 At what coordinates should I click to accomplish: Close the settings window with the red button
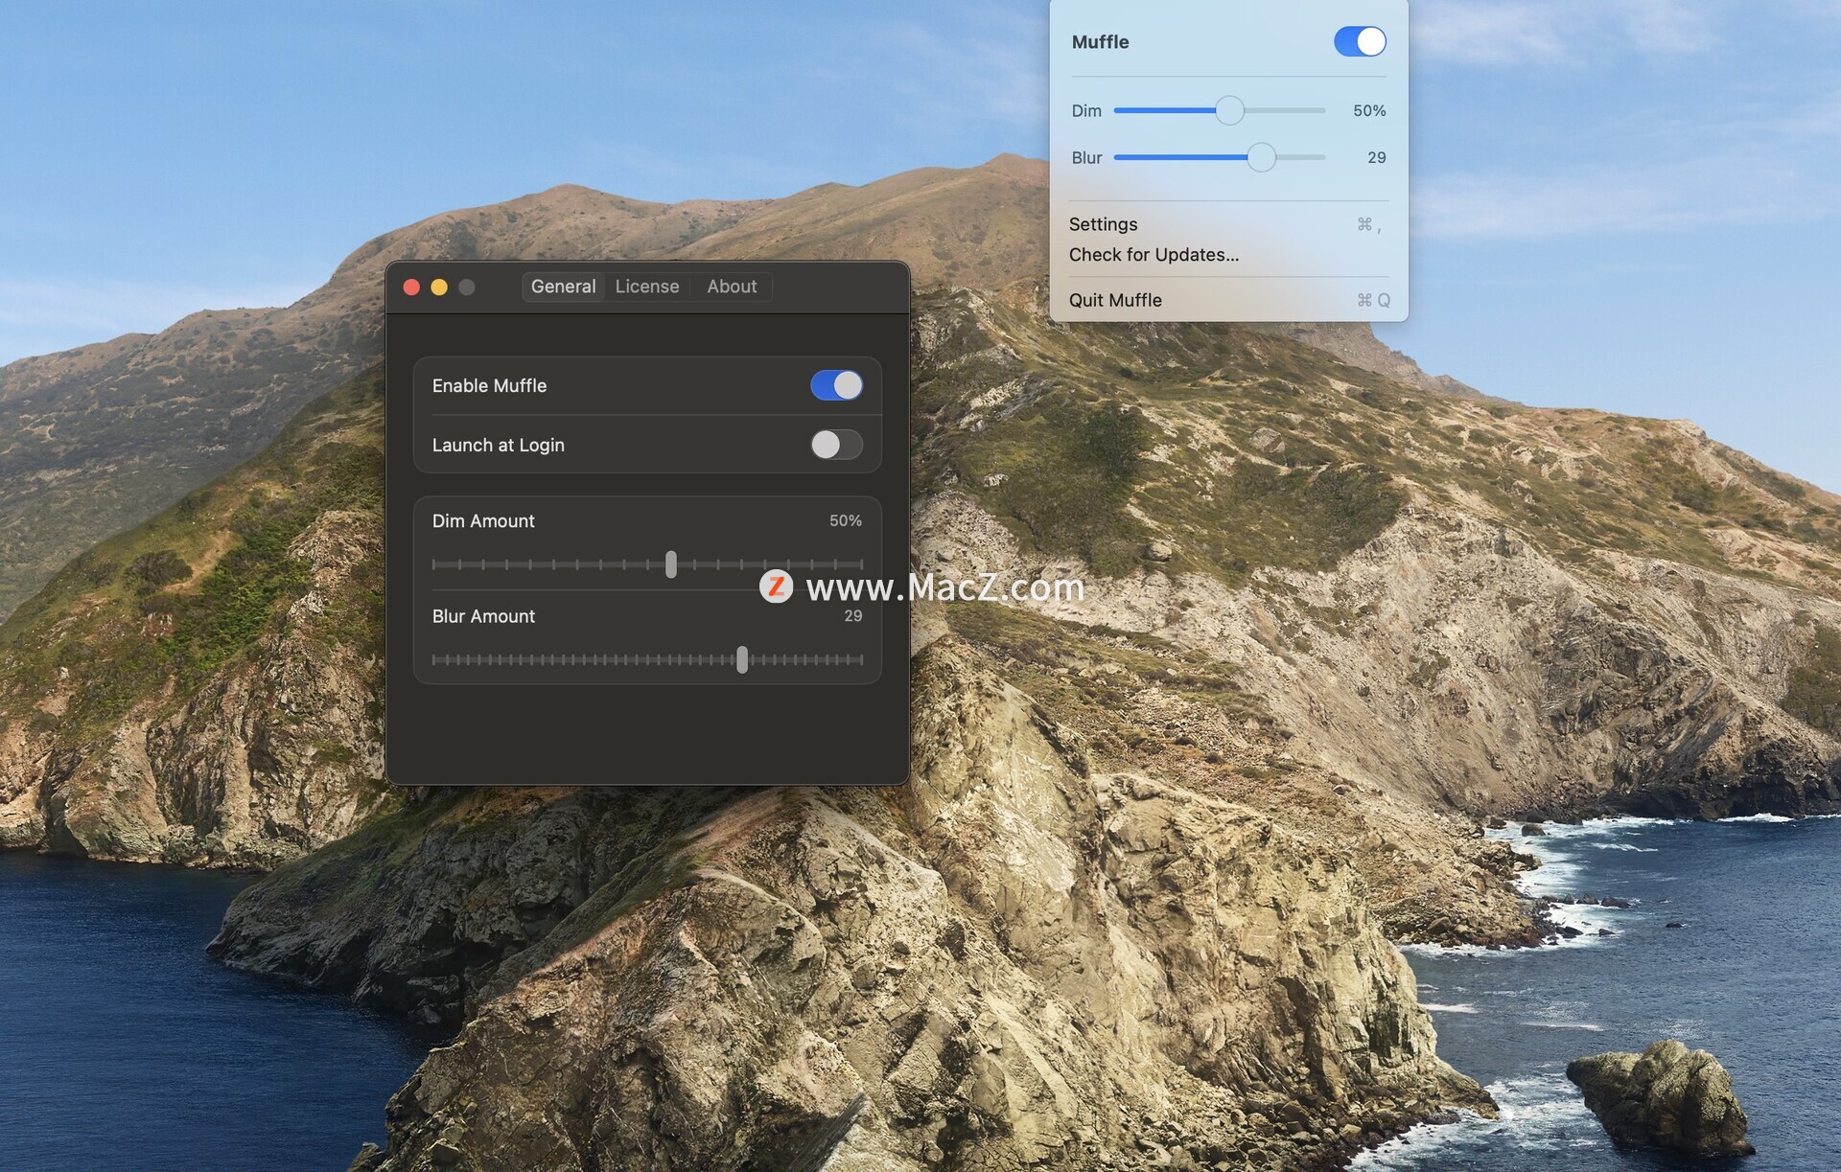coord(411,287)
